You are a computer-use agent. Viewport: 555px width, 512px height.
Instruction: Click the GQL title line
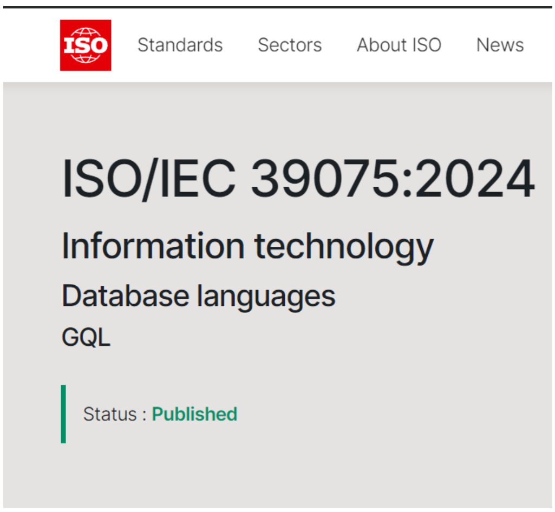coord(86,337)
